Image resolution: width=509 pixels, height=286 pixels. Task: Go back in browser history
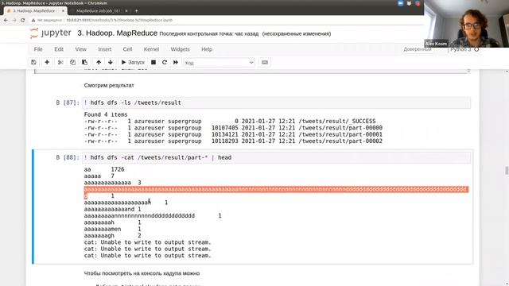point(6,20)
